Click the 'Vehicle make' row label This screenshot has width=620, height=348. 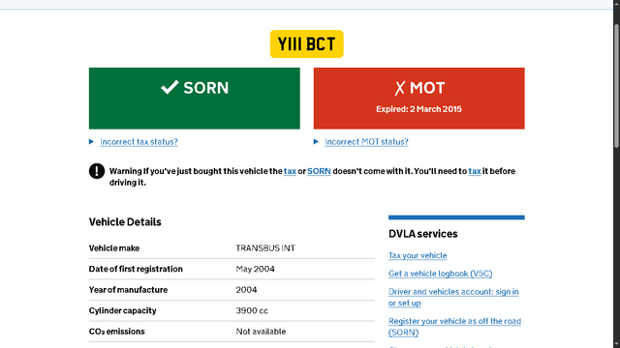point(114,248)
